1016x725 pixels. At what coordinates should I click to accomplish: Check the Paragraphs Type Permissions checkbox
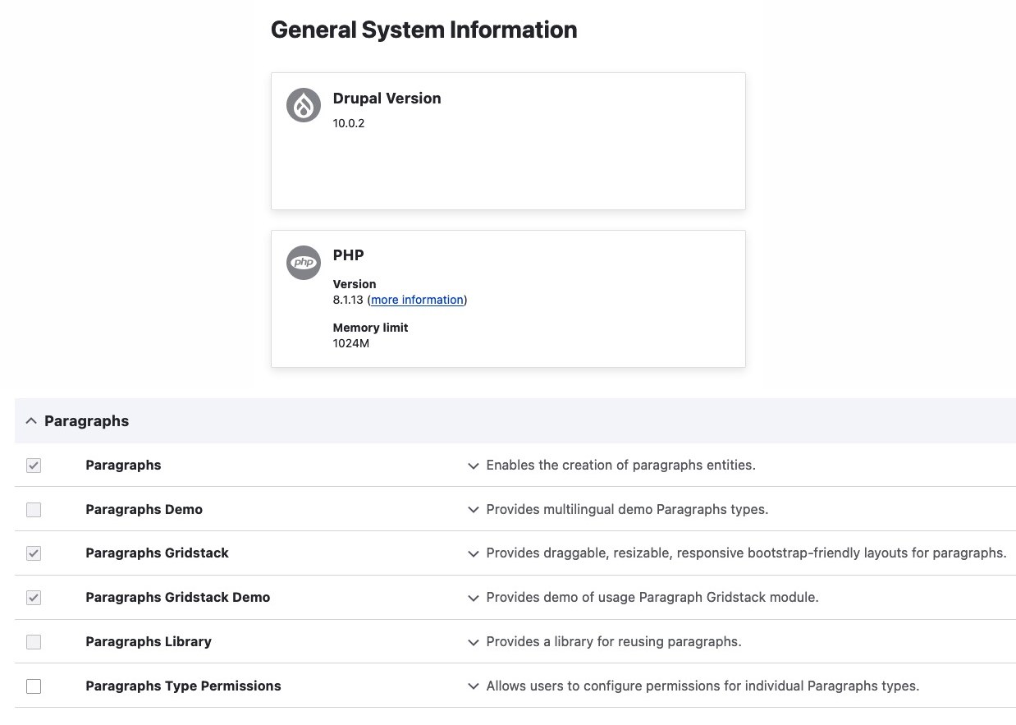click(x=34, y=686)
